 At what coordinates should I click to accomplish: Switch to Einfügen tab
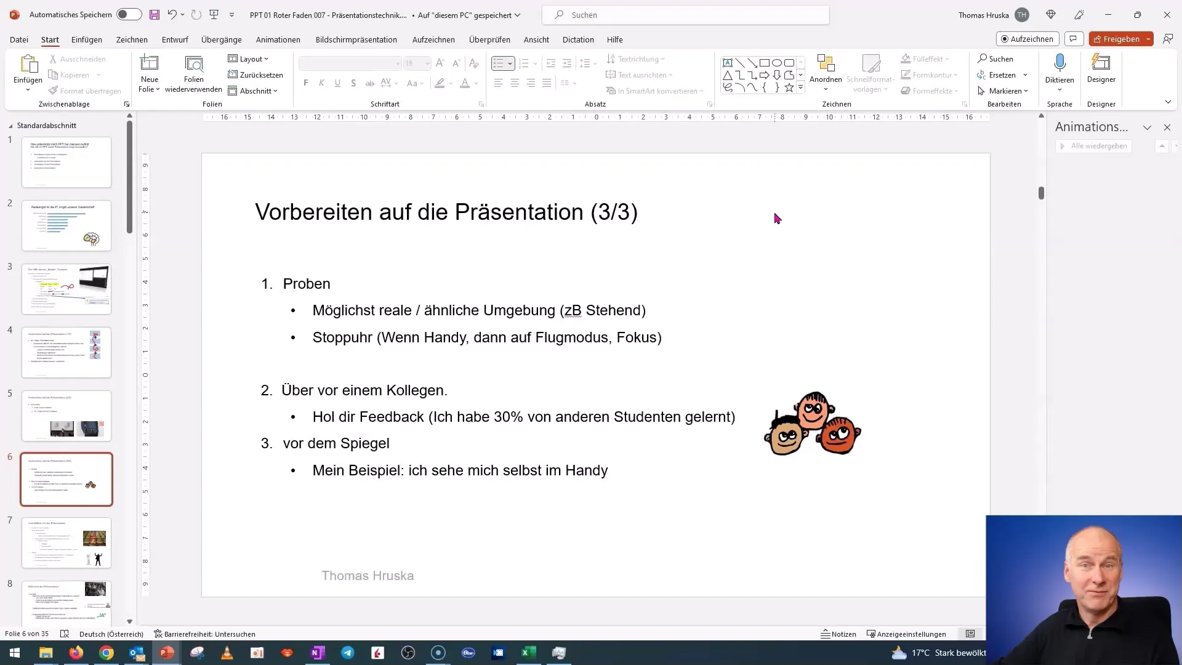click(87, 39)
